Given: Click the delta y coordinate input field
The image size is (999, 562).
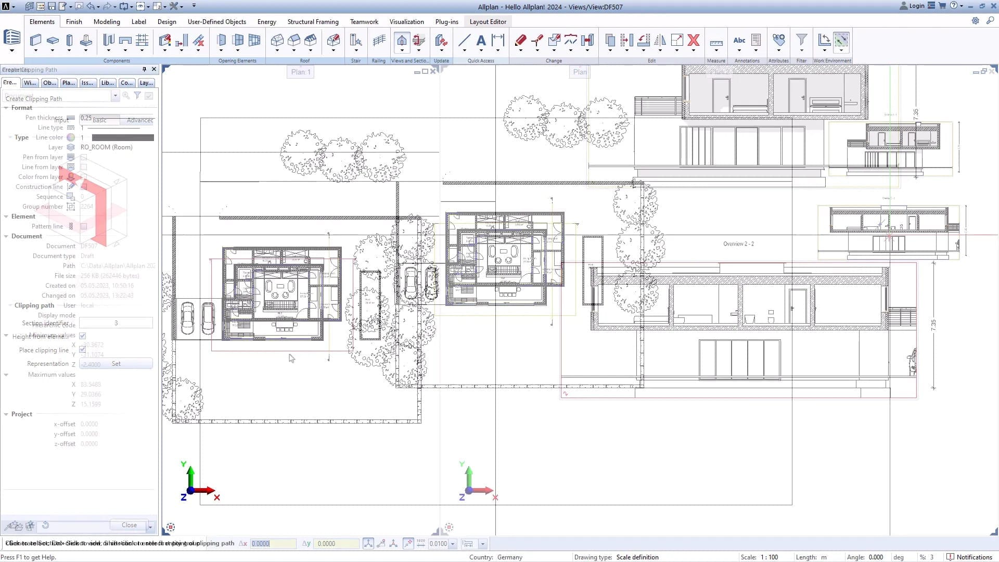Looking at the screenshot, I should pyautogui.click(x=337, y=544).
